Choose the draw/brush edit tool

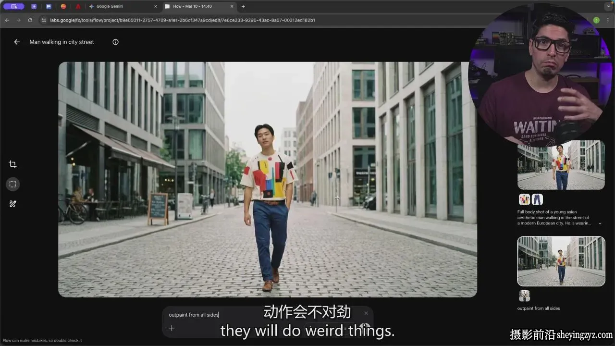tap(13, 204)
